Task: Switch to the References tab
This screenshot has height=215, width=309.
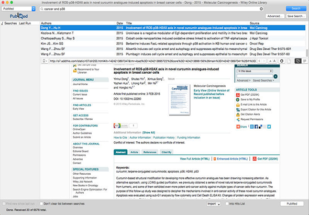Action: coord(150,152)
